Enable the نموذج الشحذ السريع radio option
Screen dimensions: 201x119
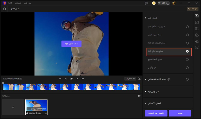(187, 59)
